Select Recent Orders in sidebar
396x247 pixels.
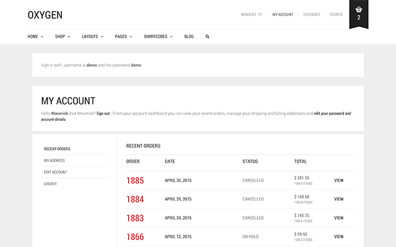point(57,149)
